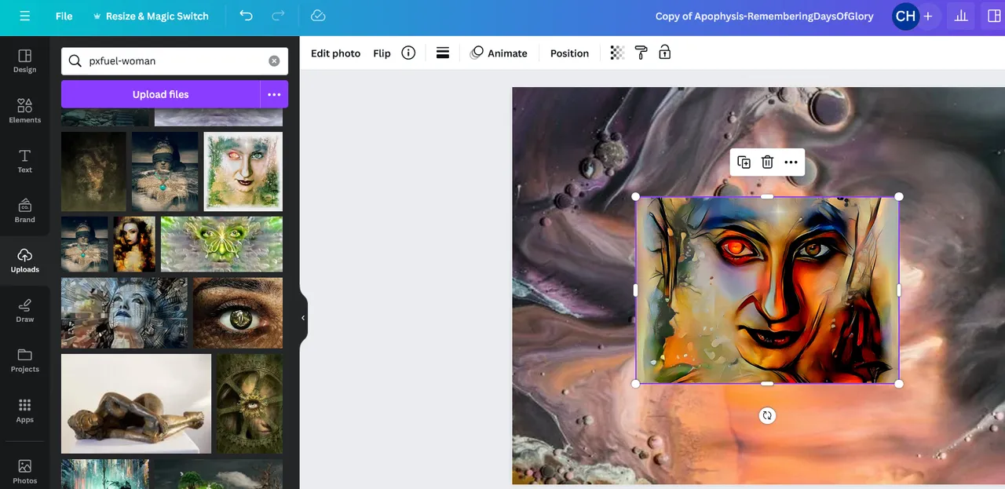1005x489 pixels.
Task: Open the CH profile avatar
Action: click(905, 16)
